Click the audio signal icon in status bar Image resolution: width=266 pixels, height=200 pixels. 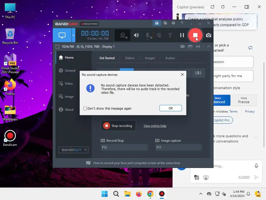pyautogui.click(x=198, y=46)
